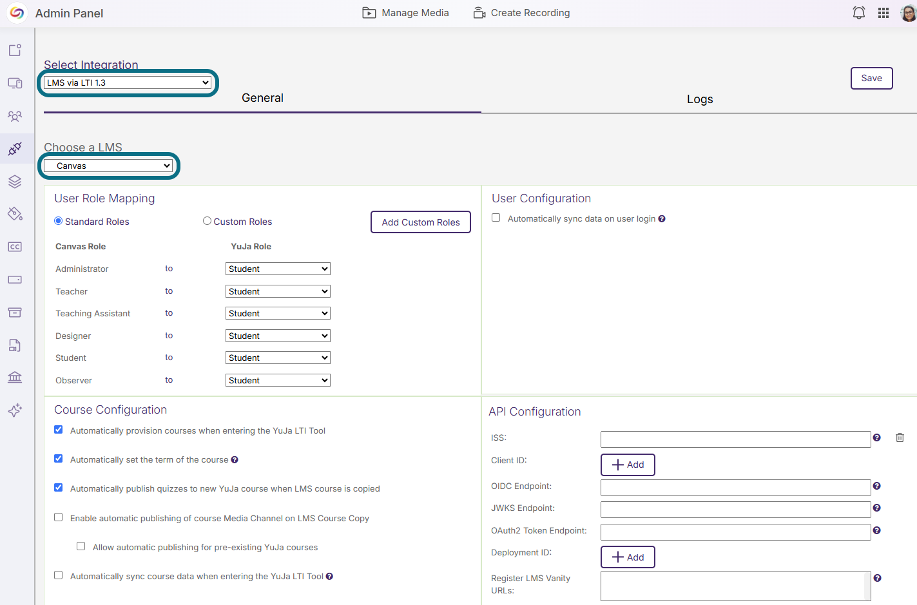Click into the OAuth2 Token Endpoint field

point(735,532)
